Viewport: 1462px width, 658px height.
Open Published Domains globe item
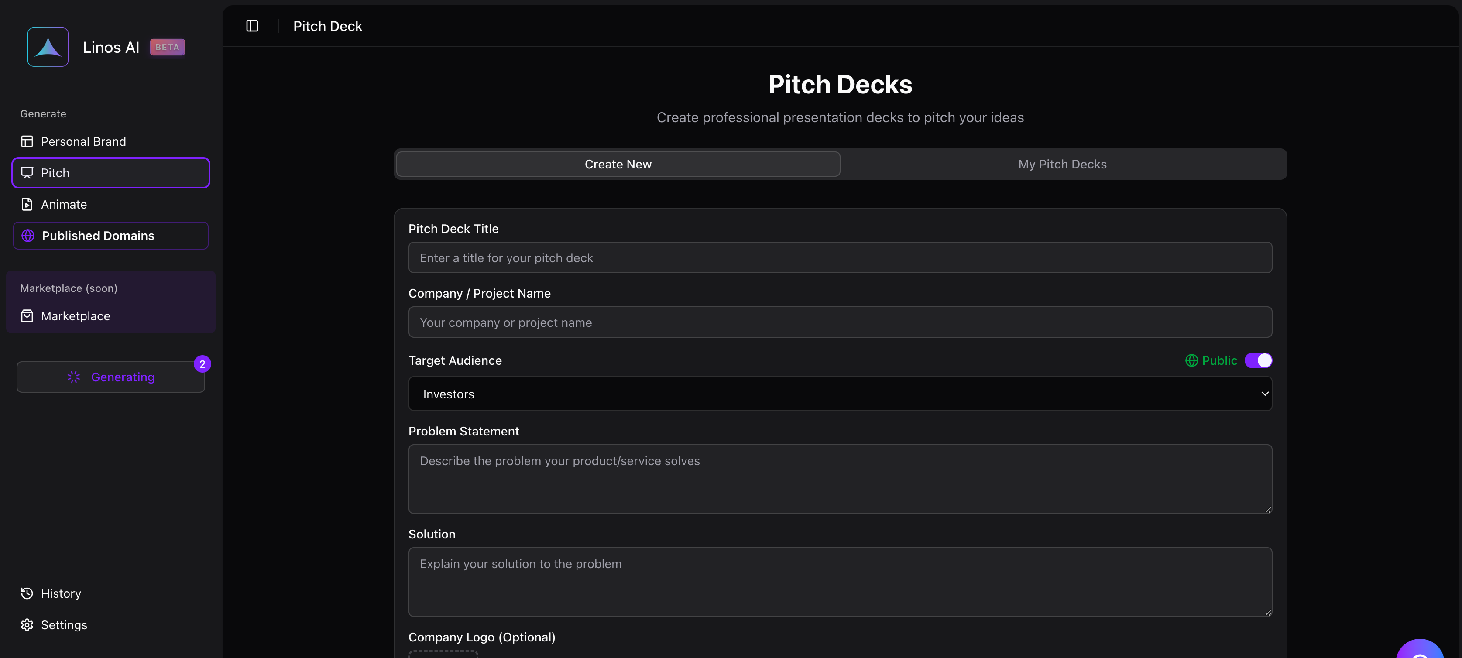click(111, 236)
